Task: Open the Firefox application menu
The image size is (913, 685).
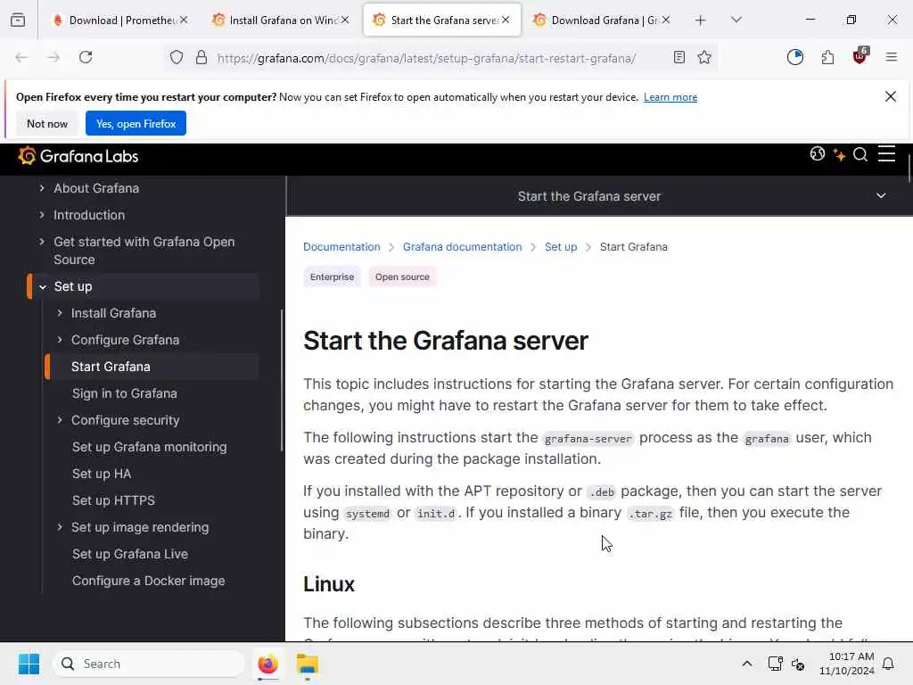Action: (x=892, y=57)
